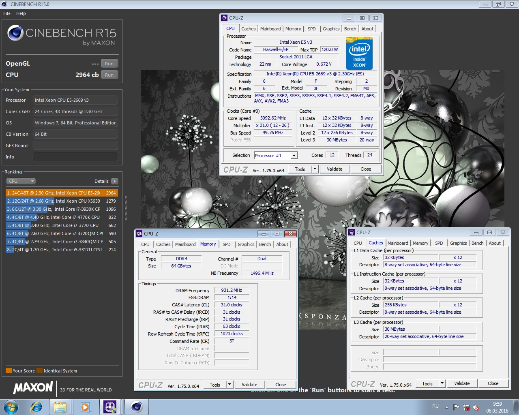Click the Cores x GHz field

click(x=75, y=111)
